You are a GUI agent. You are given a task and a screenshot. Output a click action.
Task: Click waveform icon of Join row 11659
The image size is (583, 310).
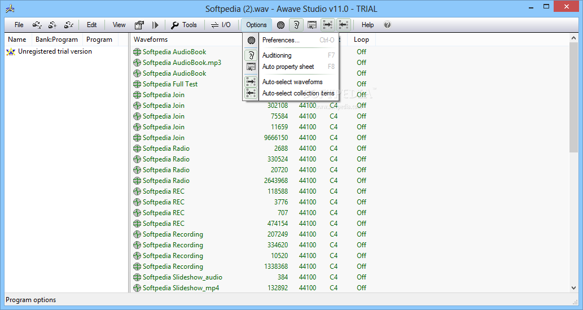pyautogui.click(x=137, y=127)
